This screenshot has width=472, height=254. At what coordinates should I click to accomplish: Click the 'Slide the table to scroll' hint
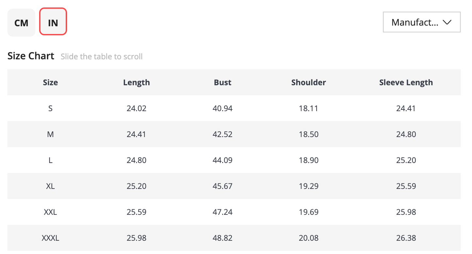click(102, 57)
